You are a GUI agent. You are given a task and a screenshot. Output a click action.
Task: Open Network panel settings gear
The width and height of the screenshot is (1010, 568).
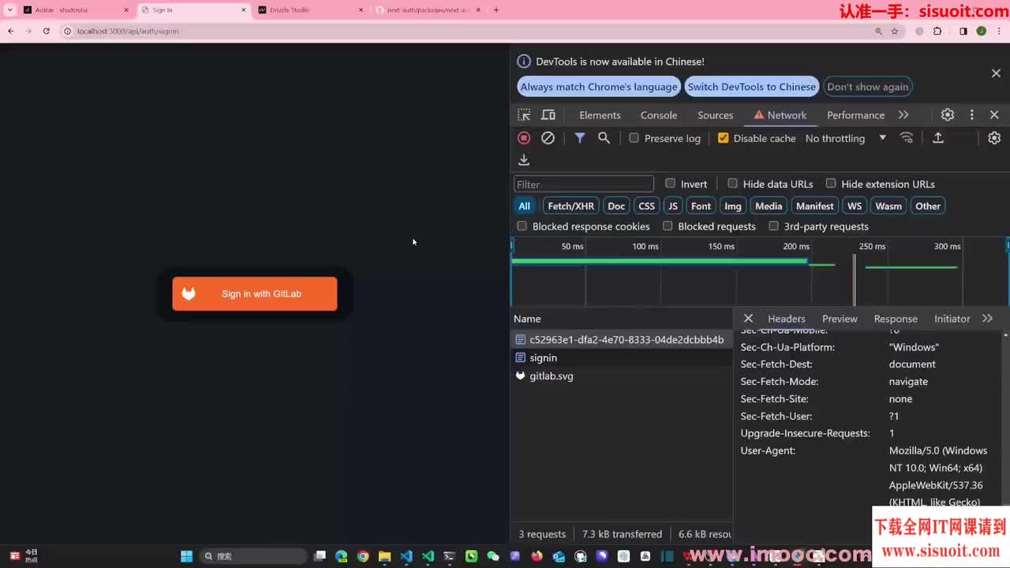994,138
